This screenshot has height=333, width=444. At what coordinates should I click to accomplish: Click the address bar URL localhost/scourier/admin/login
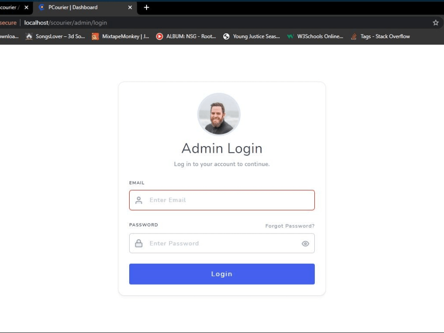click(x=65, y=23)
